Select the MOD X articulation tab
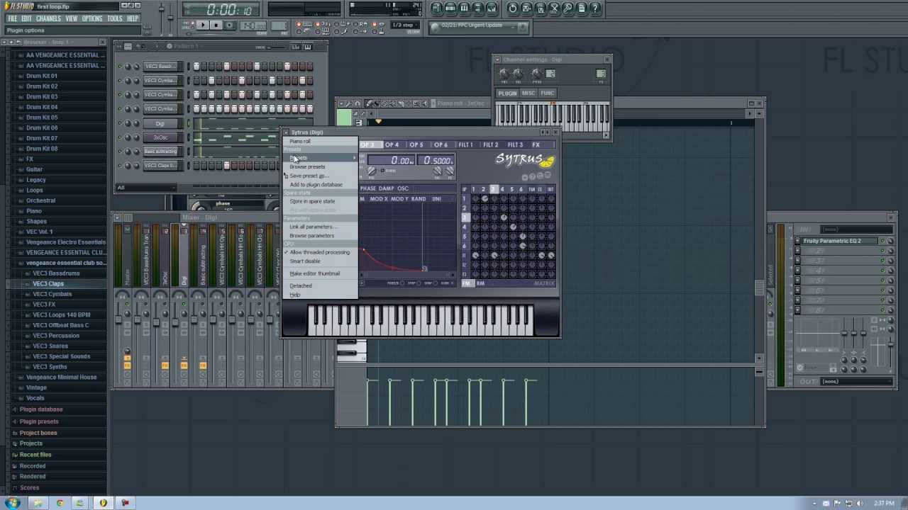This screenshot has width=908, height=510. coord(379,199)
